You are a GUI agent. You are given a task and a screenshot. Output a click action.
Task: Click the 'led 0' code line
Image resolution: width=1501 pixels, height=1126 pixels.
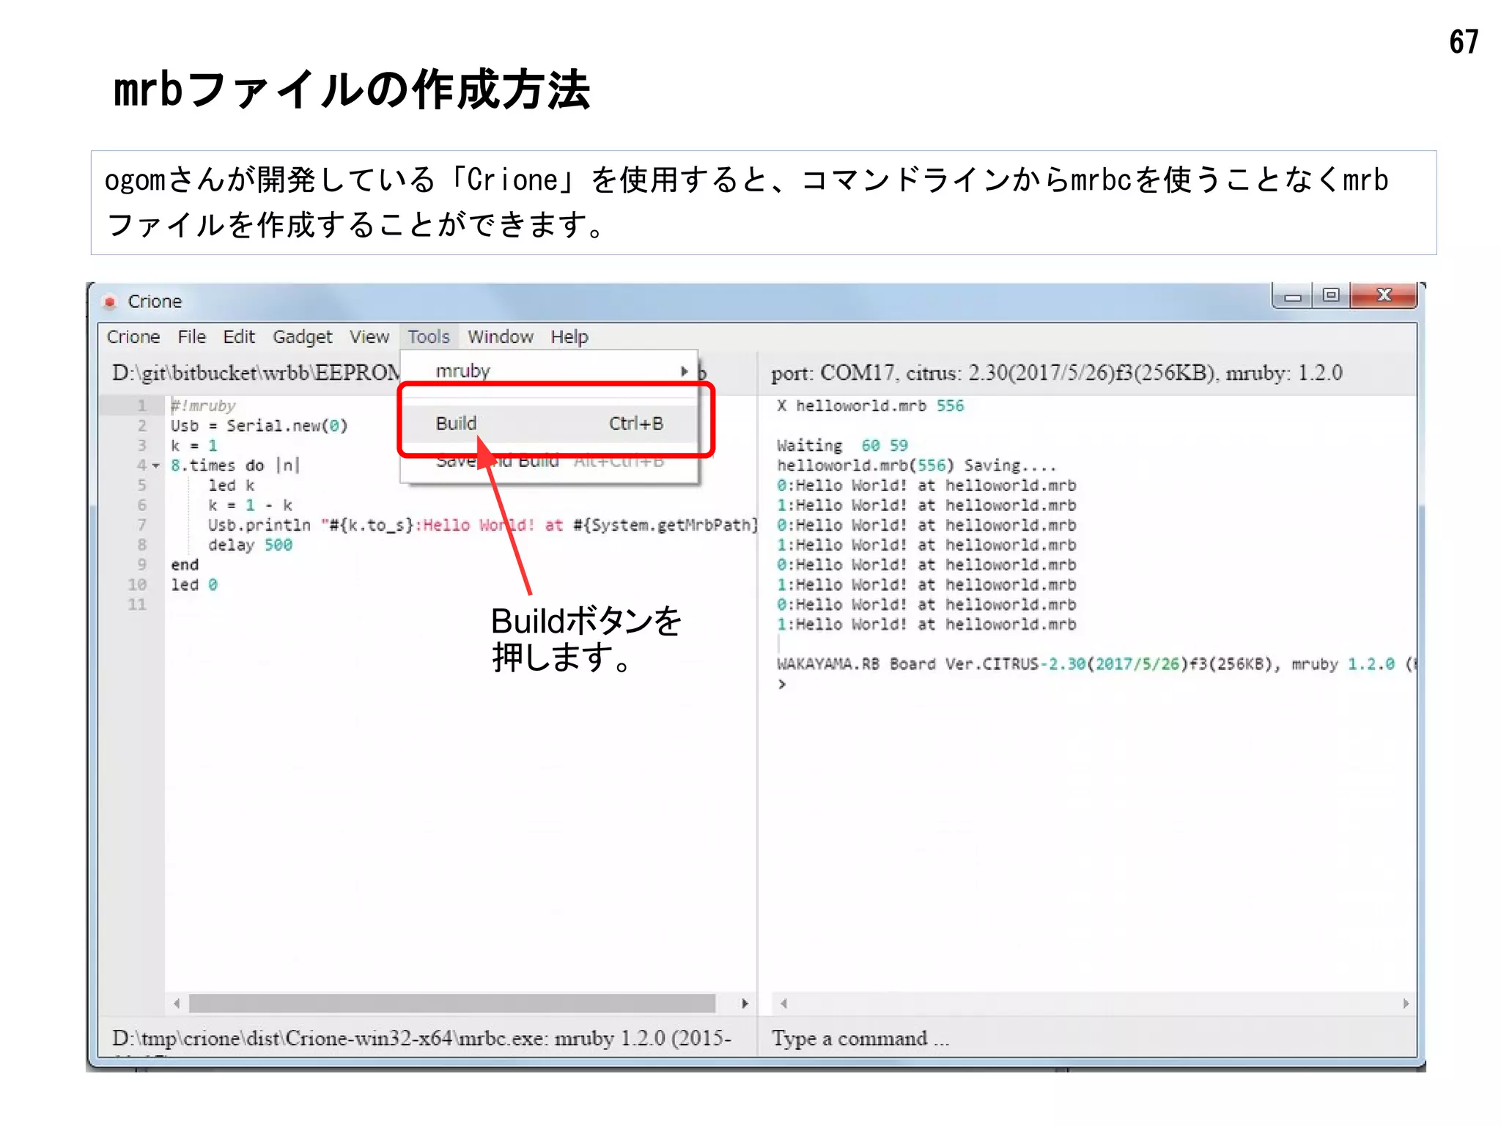(x=194, y=584)
